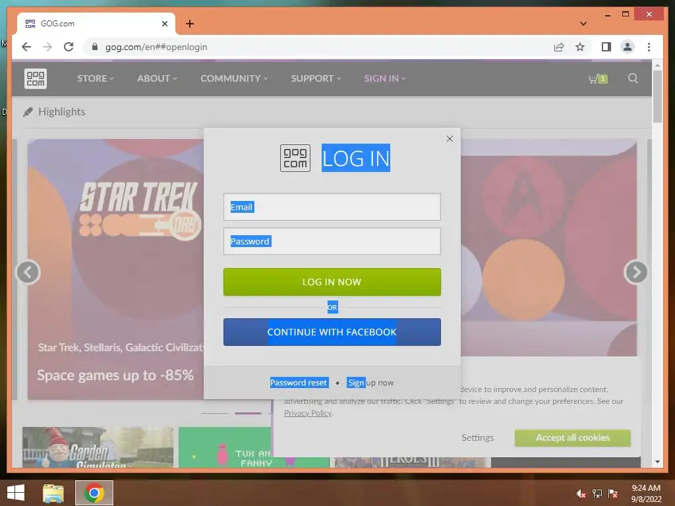This screenshot has width=675, height=506.
Task: Expand the COMMUNITY menu
Action: pos(234,79)
